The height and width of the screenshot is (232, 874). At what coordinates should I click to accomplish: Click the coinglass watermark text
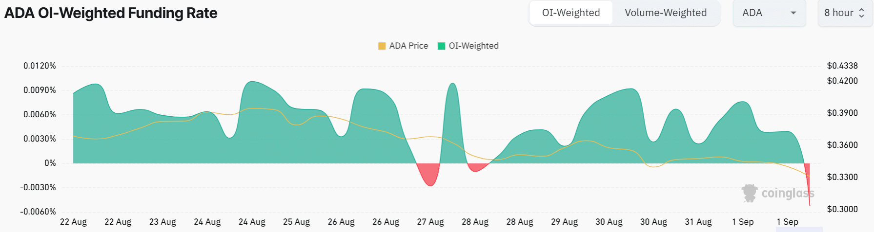[x=787, y=194]
